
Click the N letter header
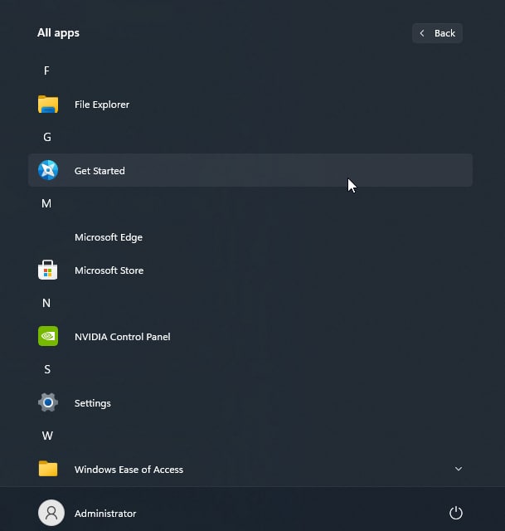pyautogui.click(x=46, y=303)
